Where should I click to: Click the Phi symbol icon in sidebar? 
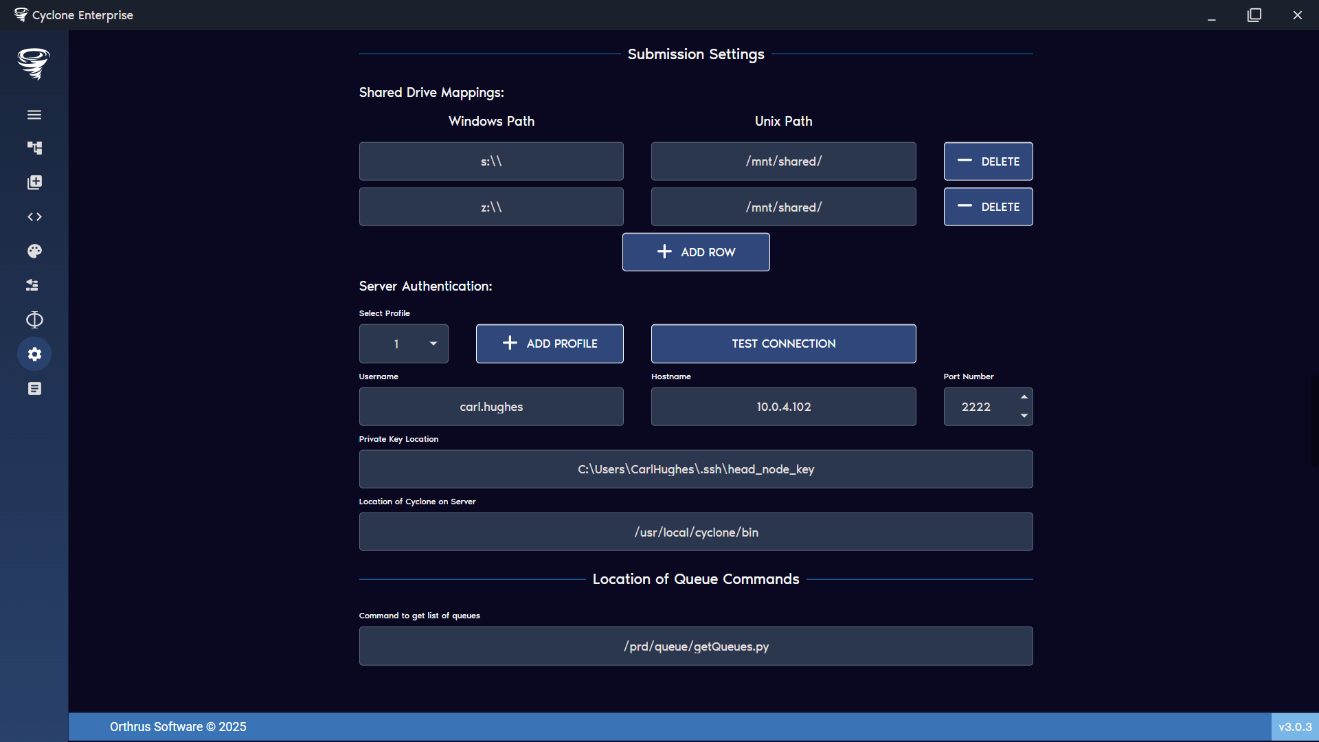pos(34,319)
